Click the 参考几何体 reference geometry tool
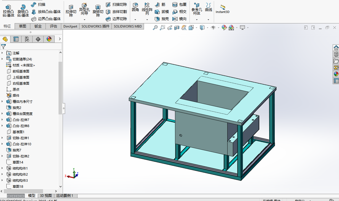 coord(197,9)
